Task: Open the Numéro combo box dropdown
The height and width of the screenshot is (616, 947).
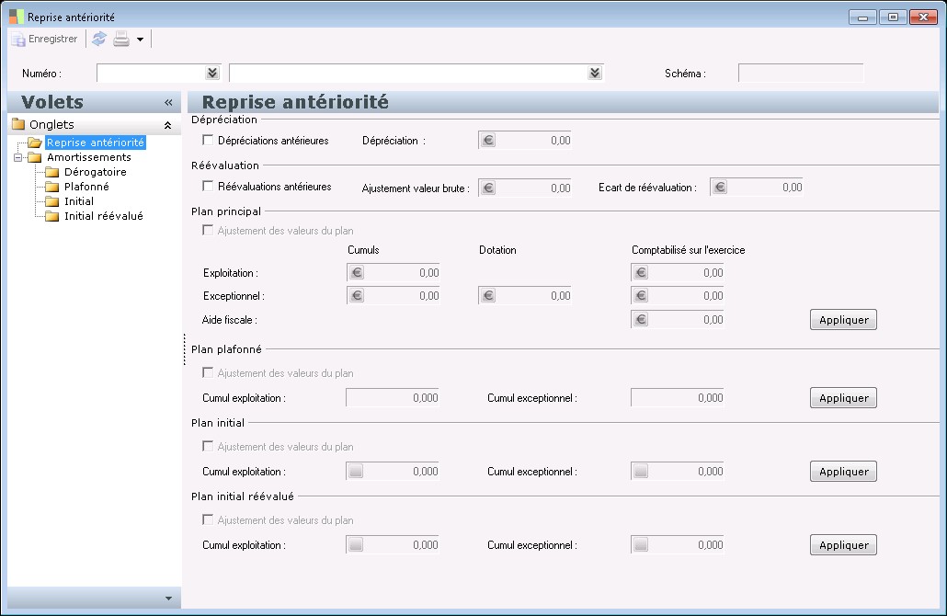Action: pyautogui.click(x=212, y=73)
